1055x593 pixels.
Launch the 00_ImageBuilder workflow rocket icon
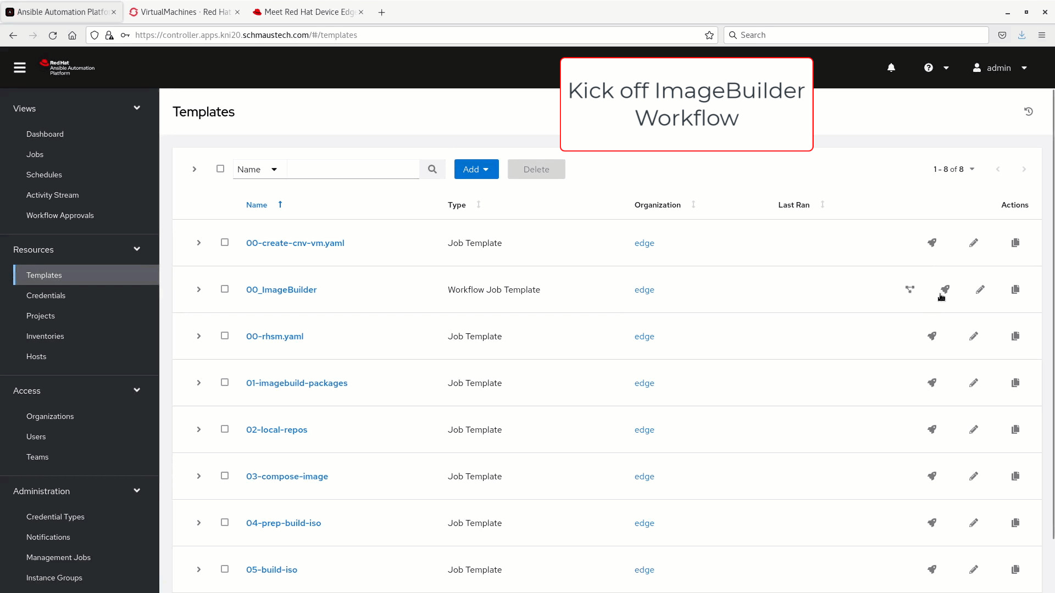(945, 289)
